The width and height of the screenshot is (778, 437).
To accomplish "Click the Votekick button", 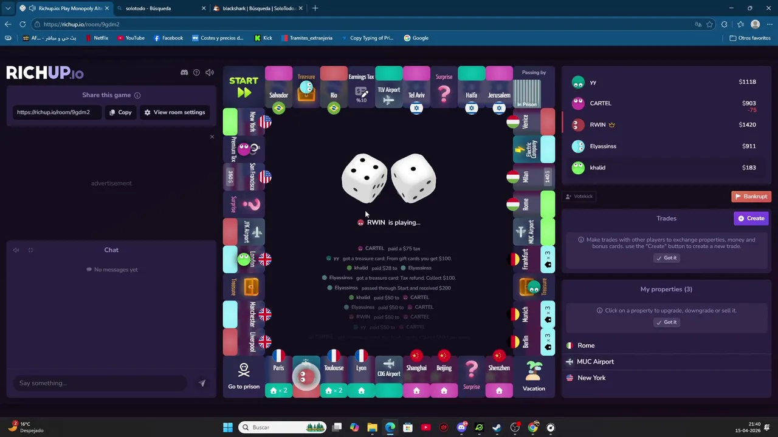I will point(579,196).
